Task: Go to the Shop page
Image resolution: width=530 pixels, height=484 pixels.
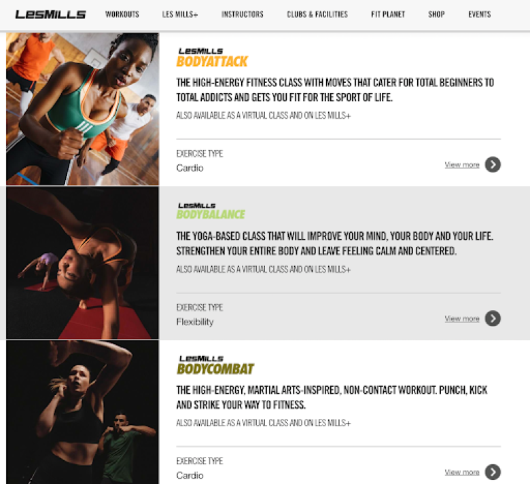Action: click(436, 14)
